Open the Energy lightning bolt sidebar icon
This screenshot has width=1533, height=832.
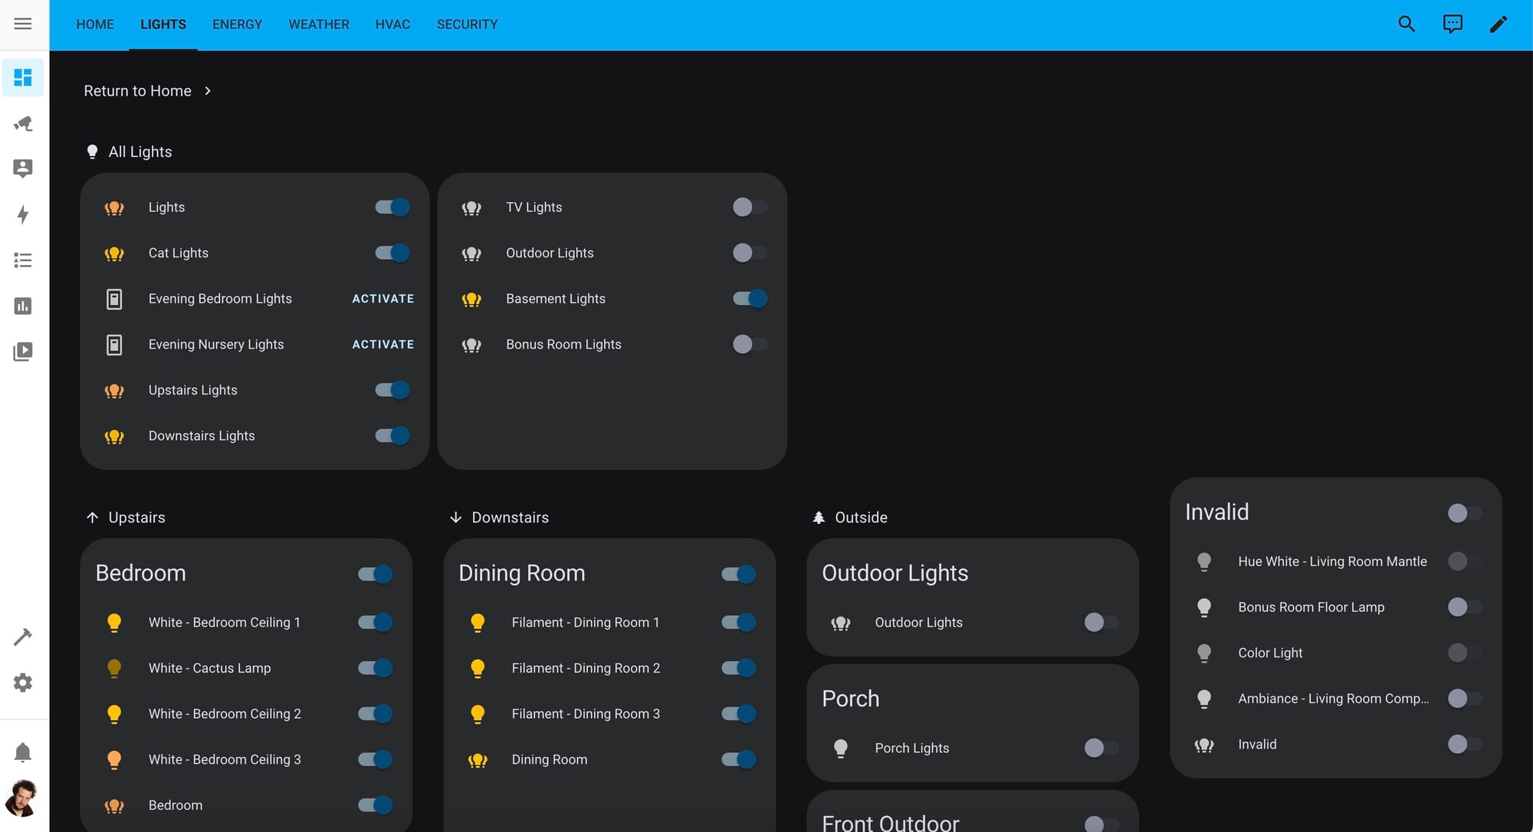click(x=23, y=215)
